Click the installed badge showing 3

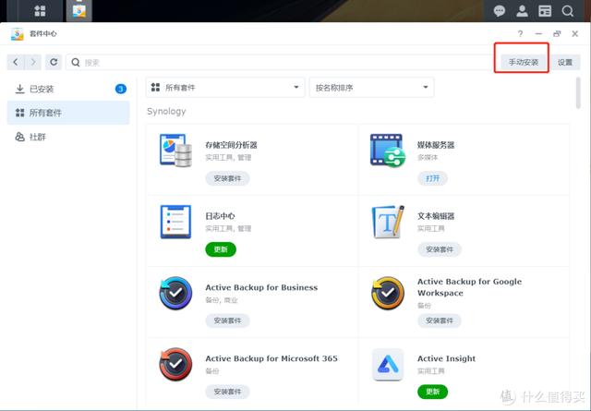click(x=121, y=89)
